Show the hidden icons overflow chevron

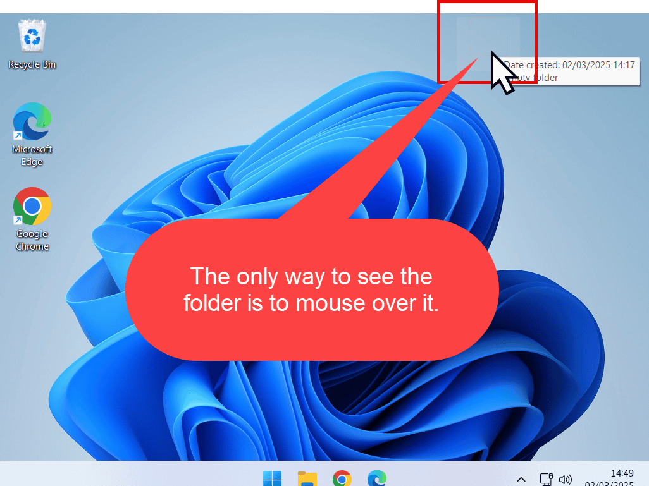point(521,478)
